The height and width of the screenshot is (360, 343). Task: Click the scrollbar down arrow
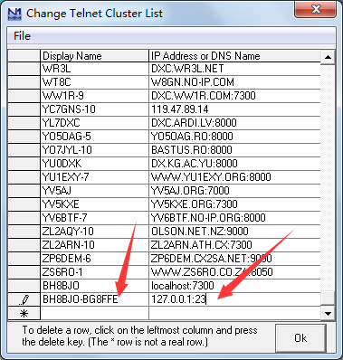[x=328, y=313]
